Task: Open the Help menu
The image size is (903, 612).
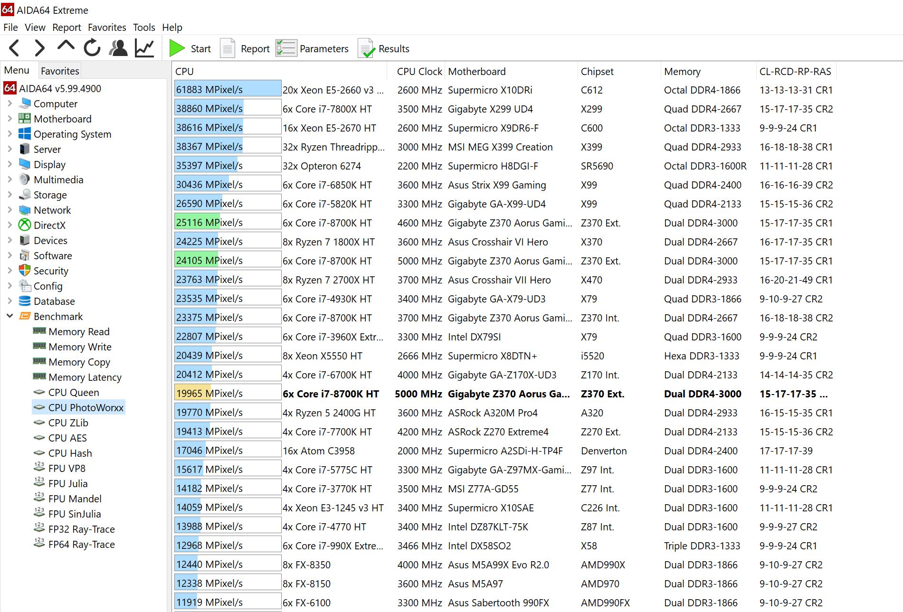Action: click(x=172, y=27)
